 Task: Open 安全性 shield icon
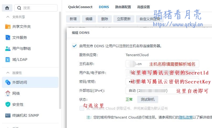pos(8,104)
